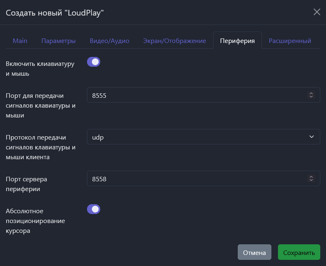
Task: Open the udp protocol dropdown
Action: (203, 137)
